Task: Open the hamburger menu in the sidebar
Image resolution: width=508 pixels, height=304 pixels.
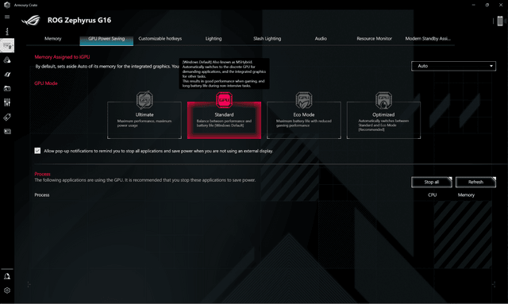Action: click(7, 17)
